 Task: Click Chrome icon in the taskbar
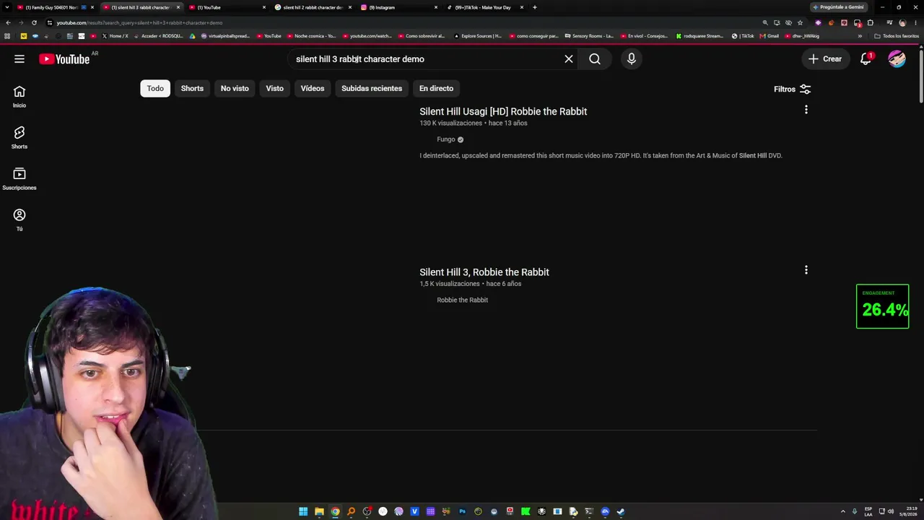pos(335,511)
